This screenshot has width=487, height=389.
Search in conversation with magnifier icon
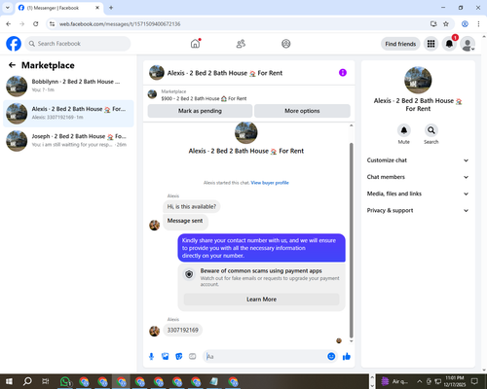(x=431, y=130)
